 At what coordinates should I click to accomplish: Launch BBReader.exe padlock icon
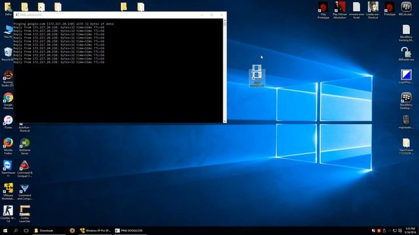pyautogui.click(x=406, y=54)
